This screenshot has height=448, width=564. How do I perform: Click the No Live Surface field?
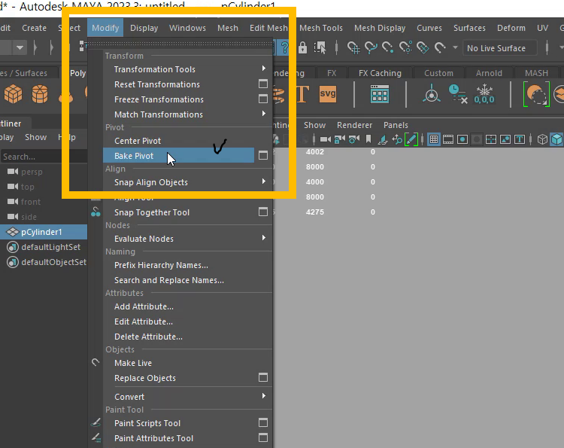(x=500, y=48)
